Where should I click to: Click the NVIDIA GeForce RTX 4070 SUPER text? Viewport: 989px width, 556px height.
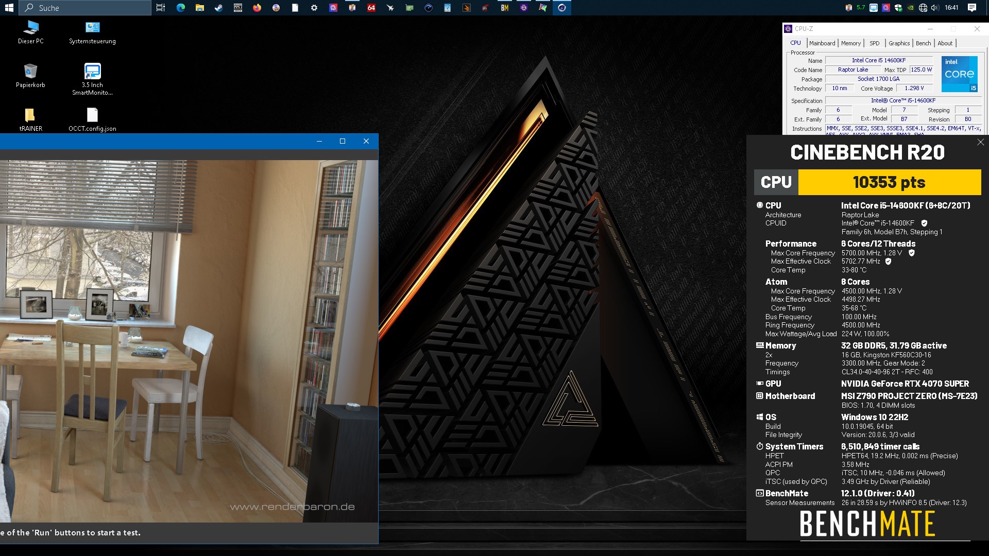coord(905,384)
